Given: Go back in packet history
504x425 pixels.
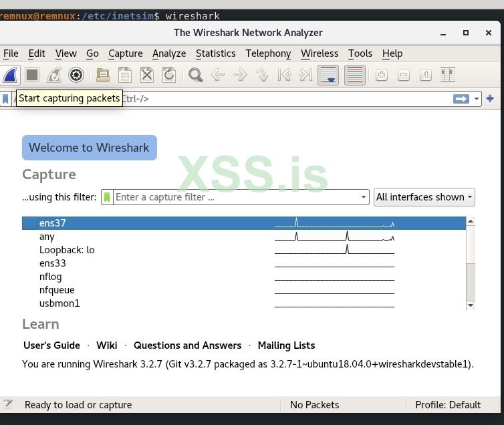Looking at the screenshot, I should point(218,75).
